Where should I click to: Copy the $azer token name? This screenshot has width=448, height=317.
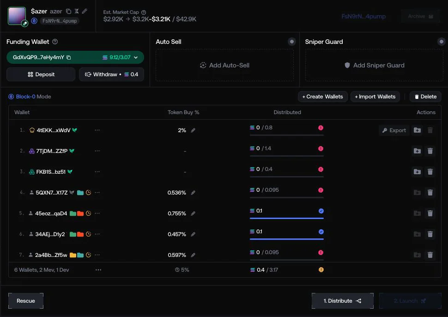[x=68, y=11]
